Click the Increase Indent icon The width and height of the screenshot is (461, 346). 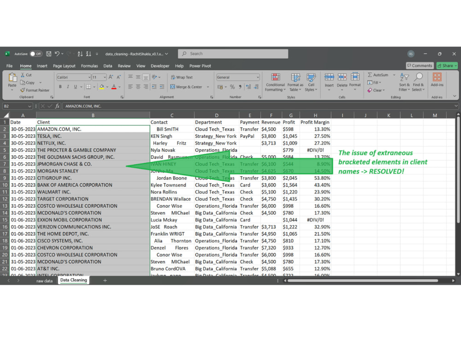tap(162, 87)
